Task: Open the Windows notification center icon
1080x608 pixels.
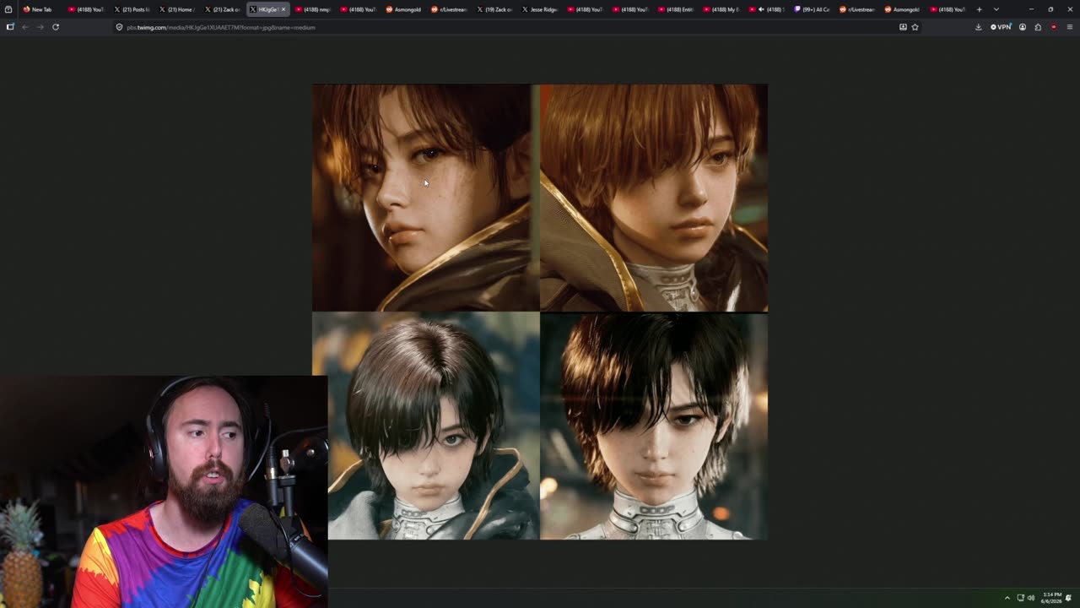Action: [x=1069, y=598]
